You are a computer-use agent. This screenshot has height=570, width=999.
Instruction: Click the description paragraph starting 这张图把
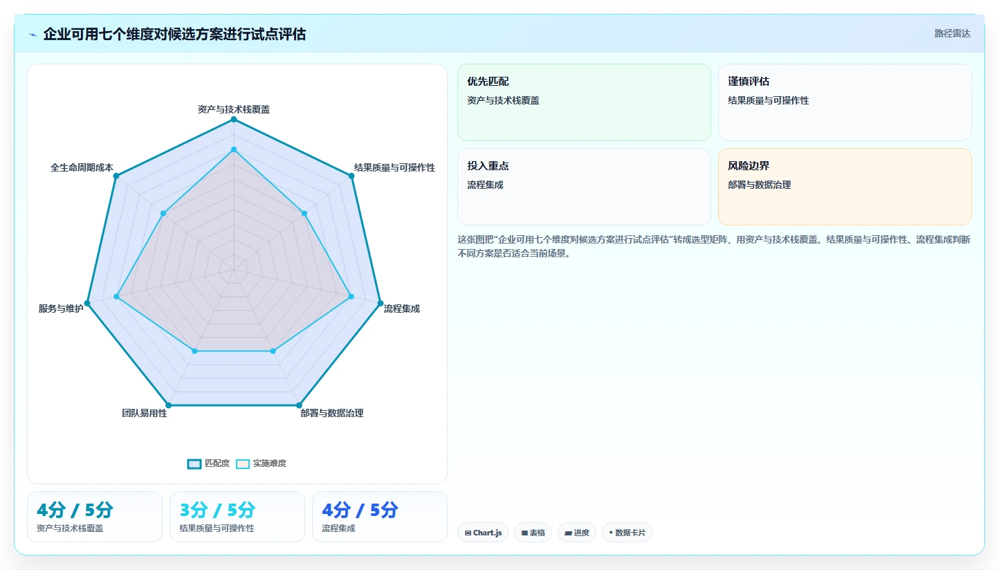(x=714, y=246)
